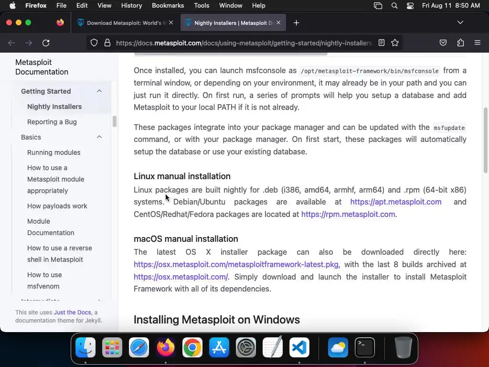Image resolution: width=489 pixels, height=367 pixels.
Task: Click the Metasploit Documentation site title
Action: (x=42, y=67)
